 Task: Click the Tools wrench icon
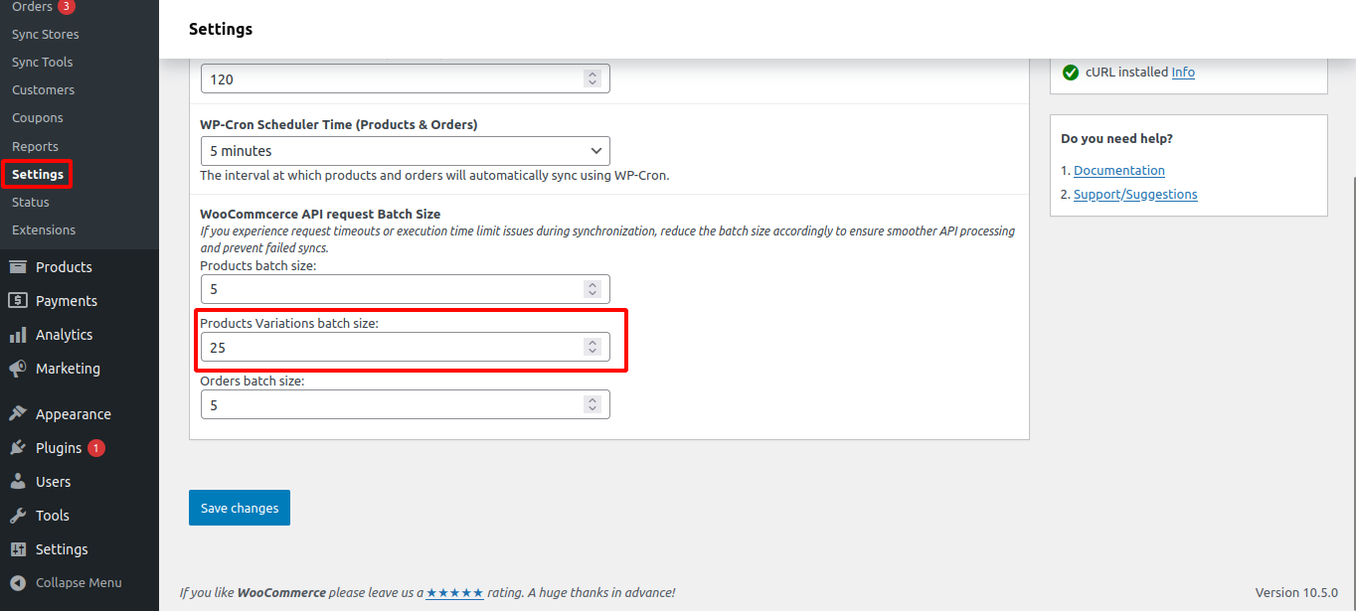pyautogui.click(x=18, y=516)
